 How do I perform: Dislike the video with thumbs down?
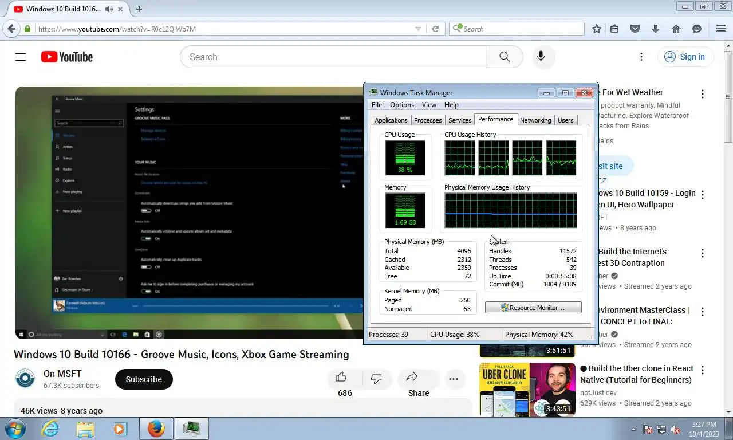376,379
